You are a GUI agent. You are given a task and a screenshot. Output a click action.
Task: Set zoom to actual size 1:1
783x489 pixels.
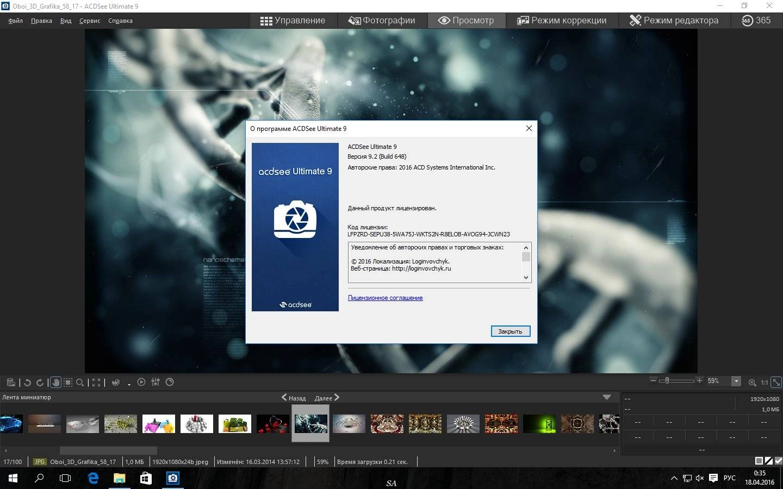764,383
